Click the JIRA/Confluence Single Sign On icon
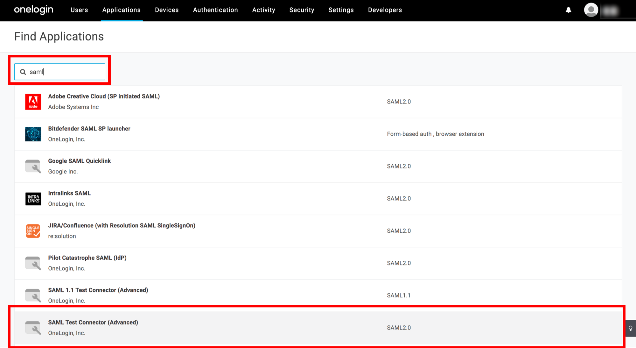 click(x=33, y=231)
